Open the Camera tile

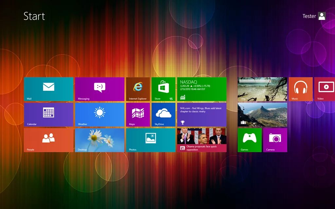coord(275,140)
